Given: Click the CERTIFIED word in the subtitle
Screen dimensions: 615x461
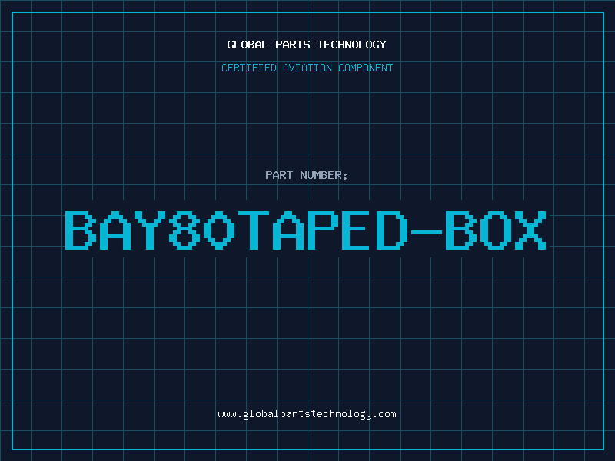Looking at the screenshot, I should point(249,68).
